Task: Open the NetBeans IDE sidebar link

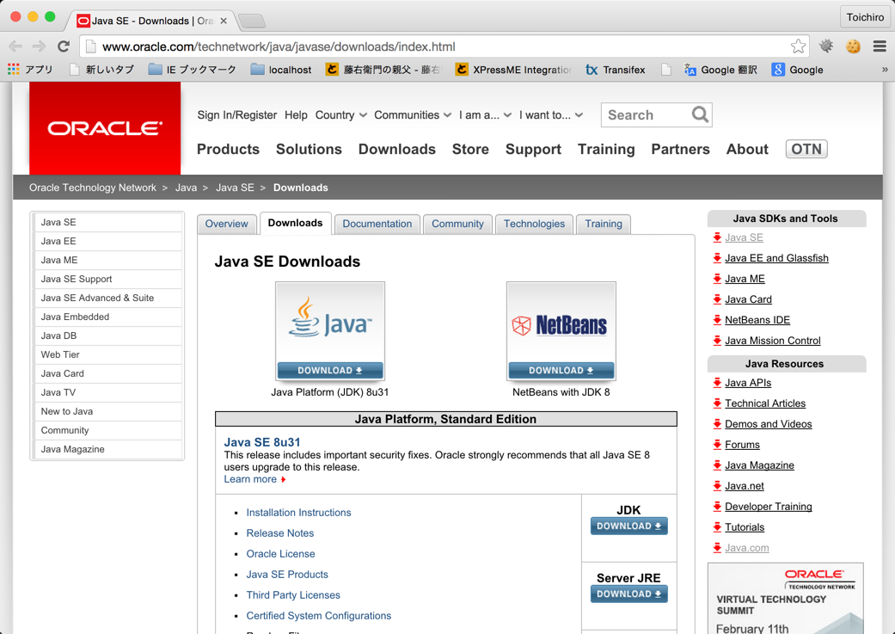Action: [x=757, y=320]
